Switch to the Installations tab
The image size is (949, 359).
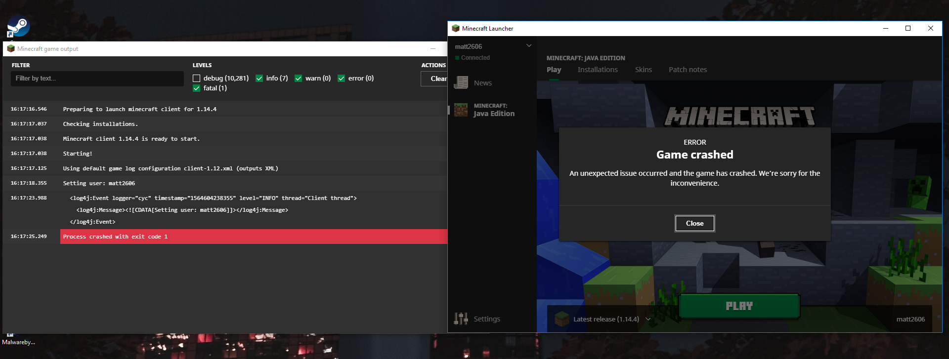click(598, 70)
